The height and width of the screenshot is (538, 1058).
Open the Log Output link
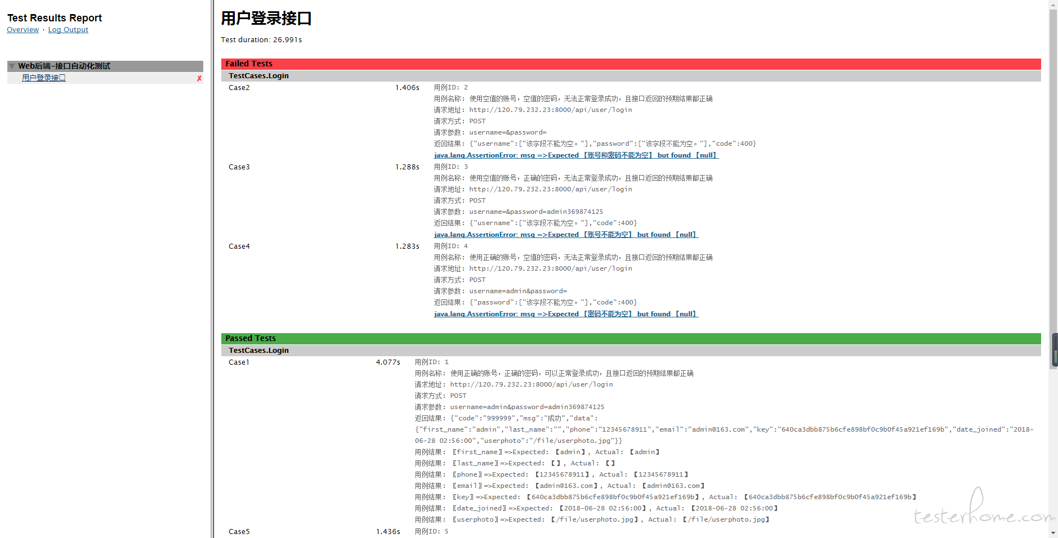click(x=68, y=30)
